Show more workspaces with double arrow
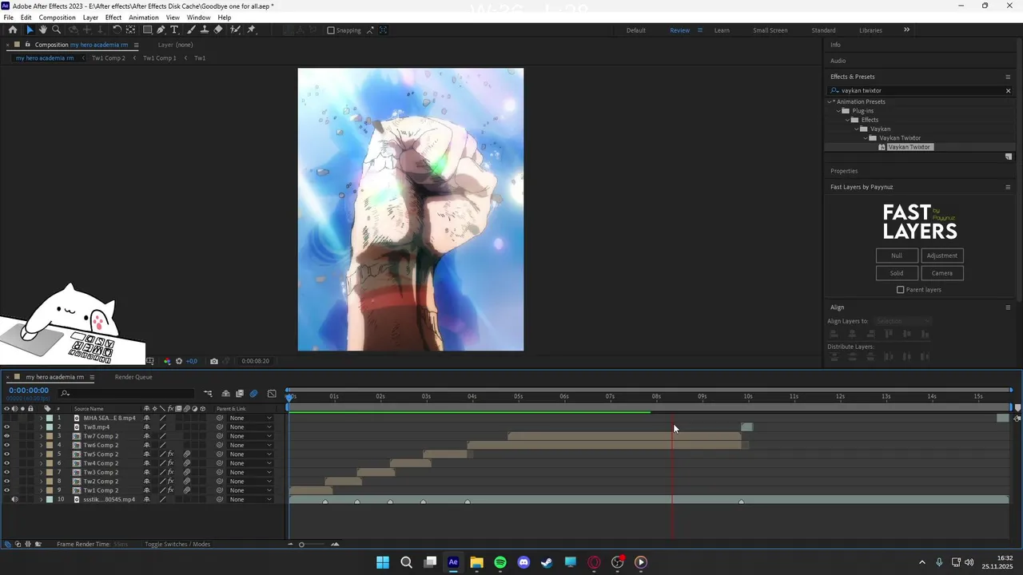 click(906, 30)
